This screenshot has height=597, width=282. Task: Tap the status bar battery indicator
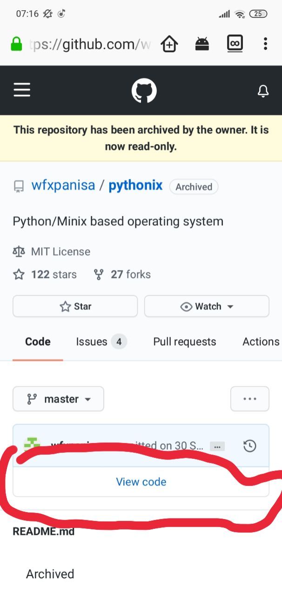point(258,14)
